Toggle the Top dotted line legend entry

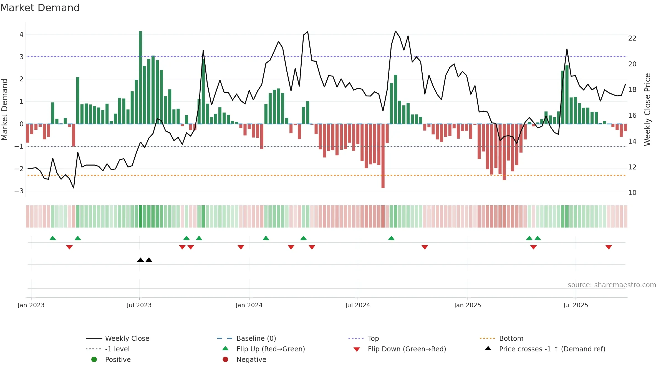point(364,338)
